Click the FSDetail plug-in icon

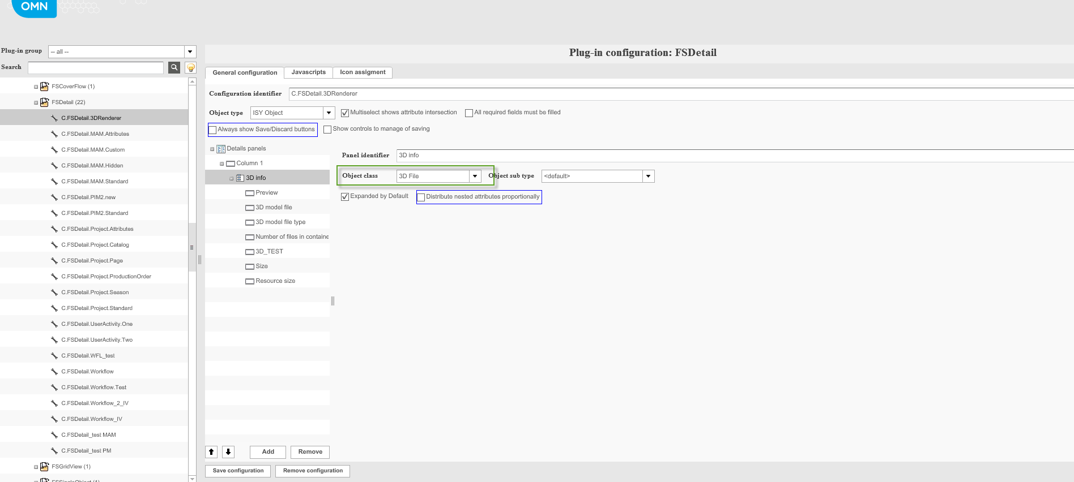click(x=44, y=102)
